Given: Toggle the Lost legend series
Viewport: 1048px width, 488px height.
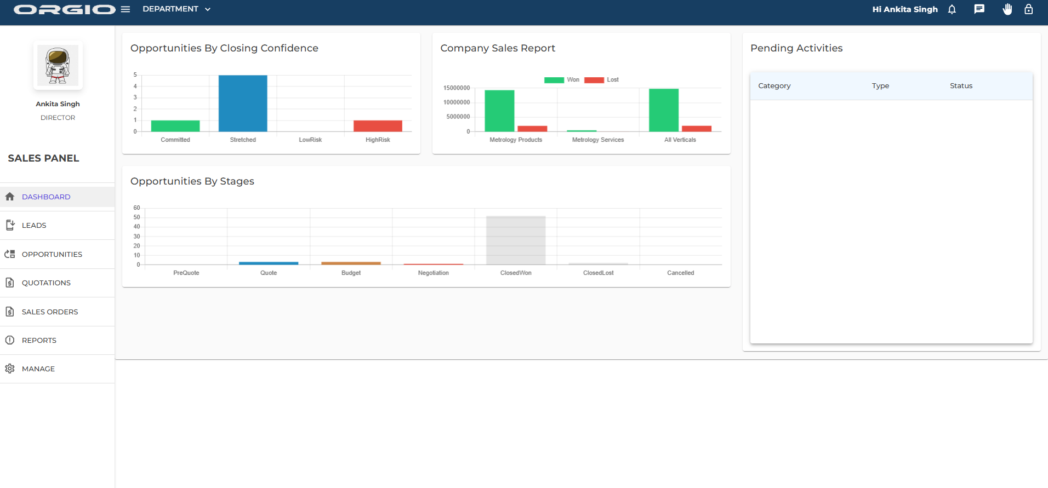Looking at the screenshot, I should pos(601,80).
